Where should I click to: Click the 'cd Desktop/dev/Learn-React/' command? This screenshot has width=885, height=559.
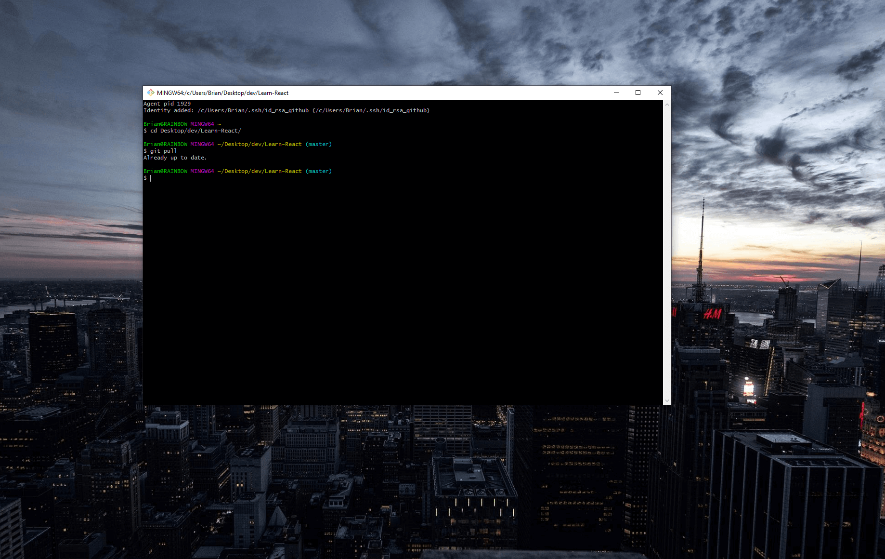pyautogui.click(x=195, y=130)
